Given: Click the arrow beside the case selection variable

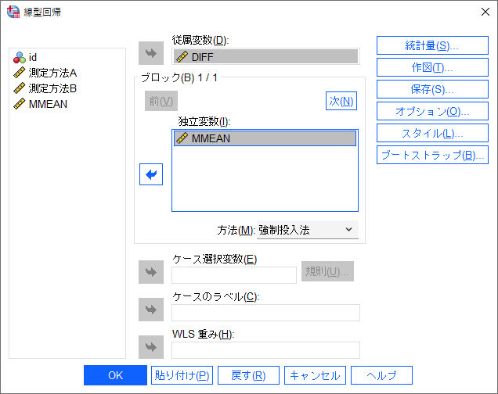Looking at the screenshot, I should pos(150,273).
